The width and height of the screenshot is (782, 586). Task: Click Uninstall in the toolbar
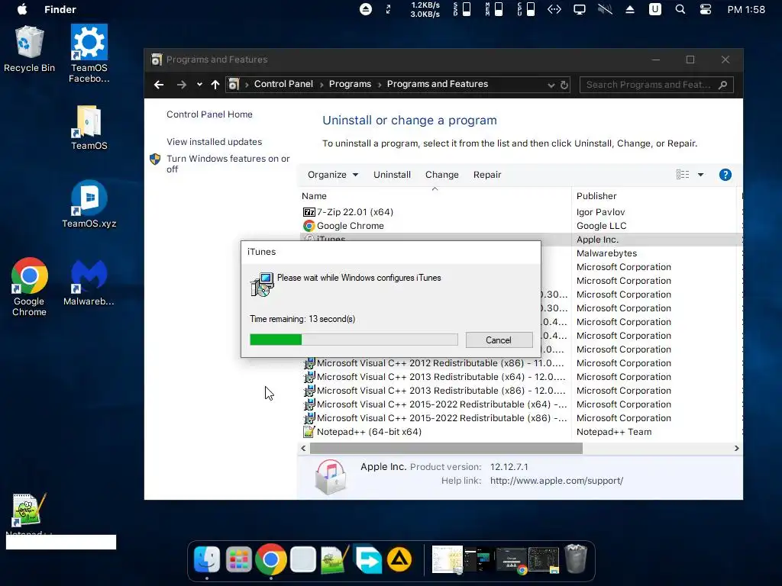392,175
